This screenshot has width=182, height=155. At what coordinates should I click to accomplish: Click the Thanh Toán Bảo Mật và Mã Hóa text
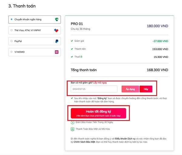tap(93, 129)
